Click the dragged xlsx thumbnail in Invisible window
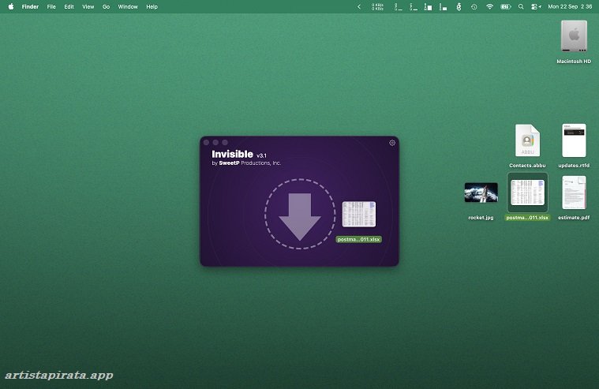The image size is (599, 389). [x=359, y=214]
